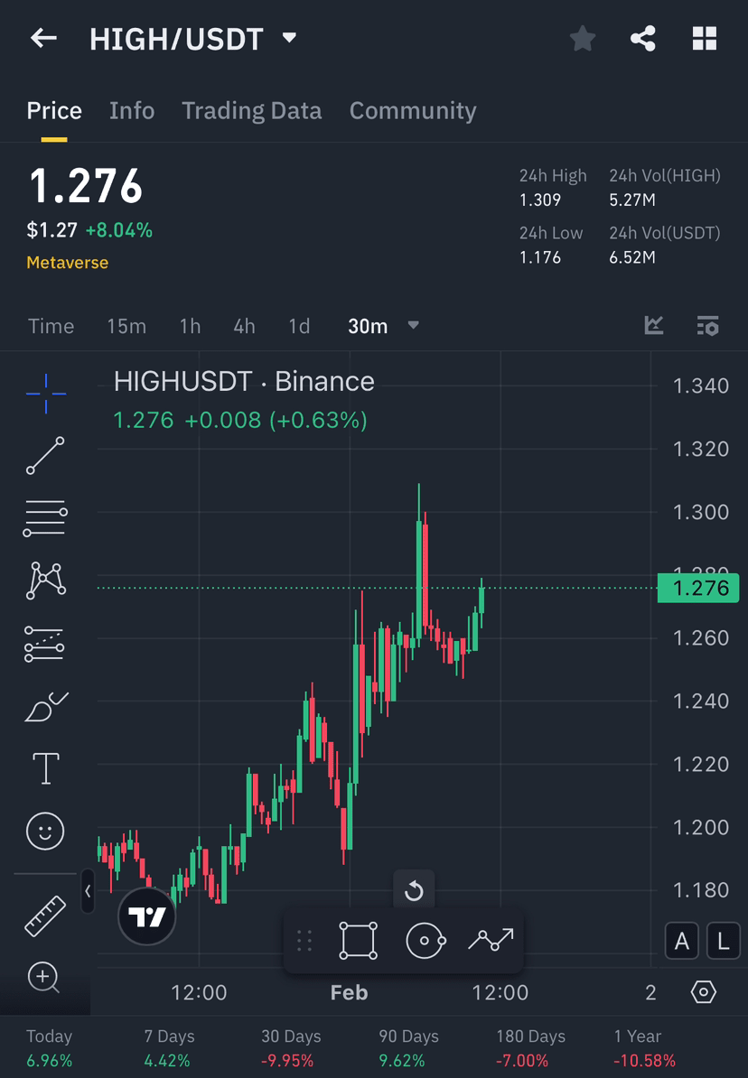Tap the +8.04% price change

pos(119,230)
